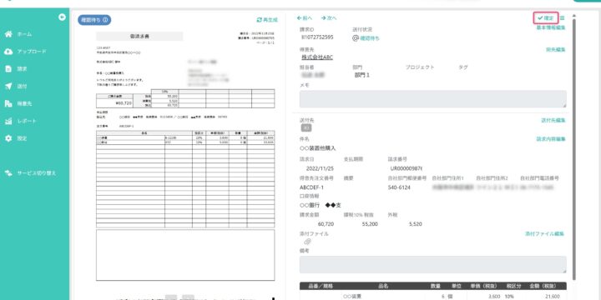
Task: Click the 送付先編集 edit link
Action: click(553, 120)
